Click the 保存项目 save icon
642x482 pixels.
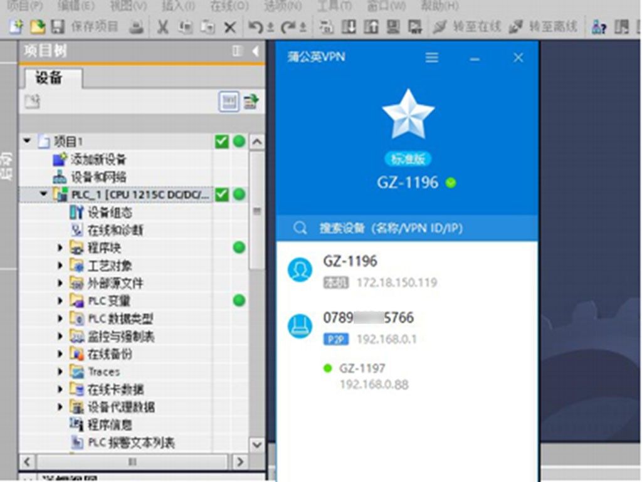[58, 27]
